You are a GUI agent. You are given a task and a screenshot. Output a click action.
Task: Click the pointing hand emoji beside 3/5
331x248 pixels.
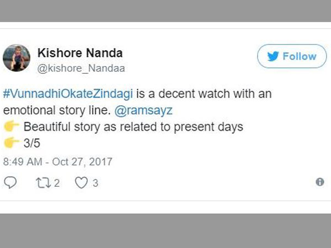click(x=12, y=144)
